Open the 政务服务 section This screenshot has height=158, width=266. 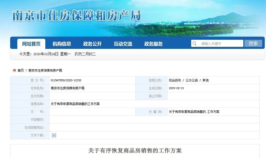(154, 44)
